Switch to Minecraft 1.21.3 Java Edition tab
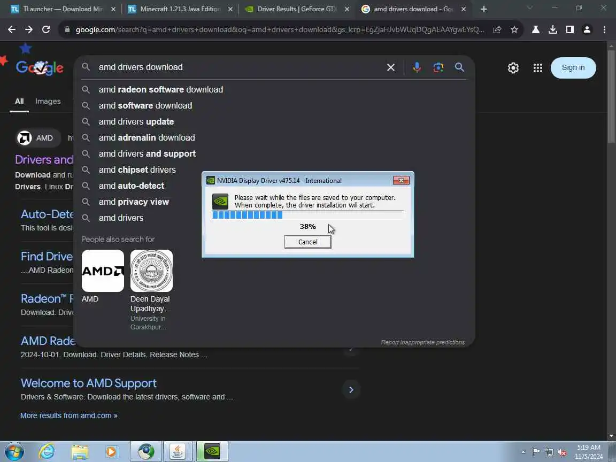616x462 pixels. 180,9
